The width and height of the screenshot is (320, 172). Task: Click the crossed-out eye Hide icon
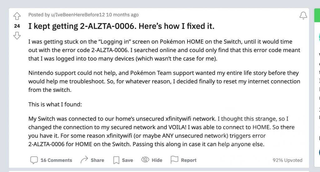[145, 160]
